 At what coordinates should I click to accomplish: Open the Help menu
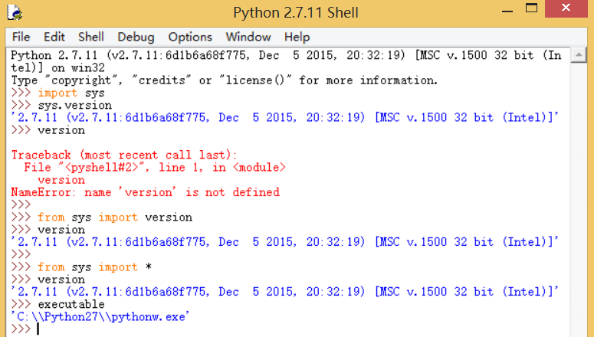click(x=297, y=37)
